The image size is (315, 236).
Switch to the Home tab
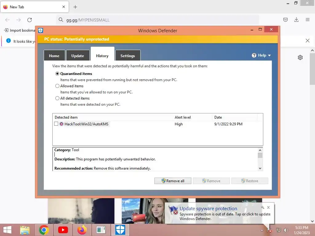tap(54, 55)
